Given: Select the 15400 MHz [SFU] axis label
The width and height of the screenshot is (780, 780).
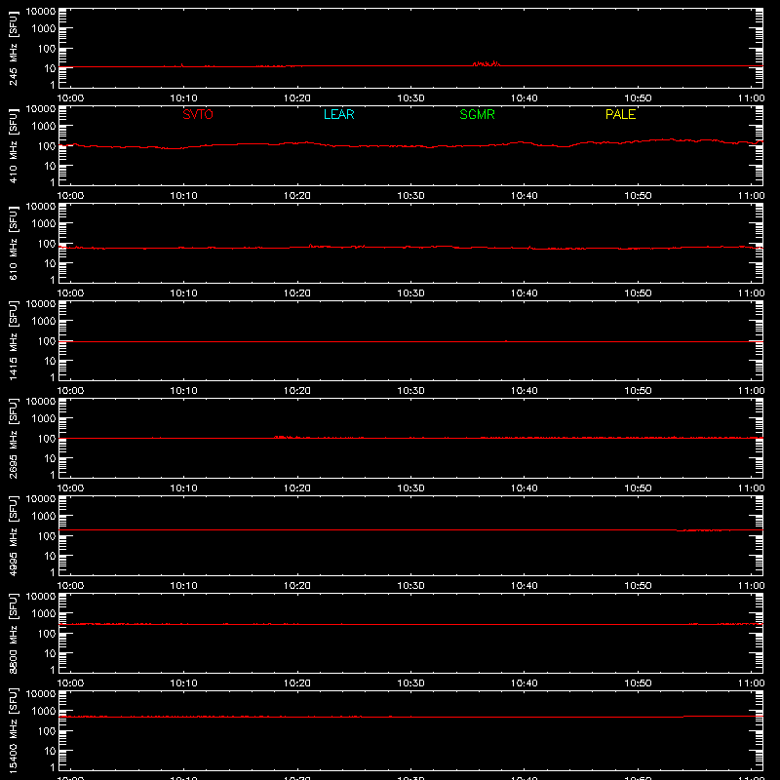Looking at the screenshot, I should pos(14,730).
